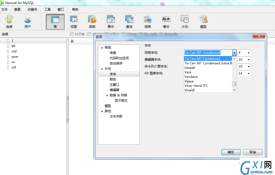Collapse the 常规 tree node
The width and height of the screenshot is (275, 175).
tap(102, 48)
